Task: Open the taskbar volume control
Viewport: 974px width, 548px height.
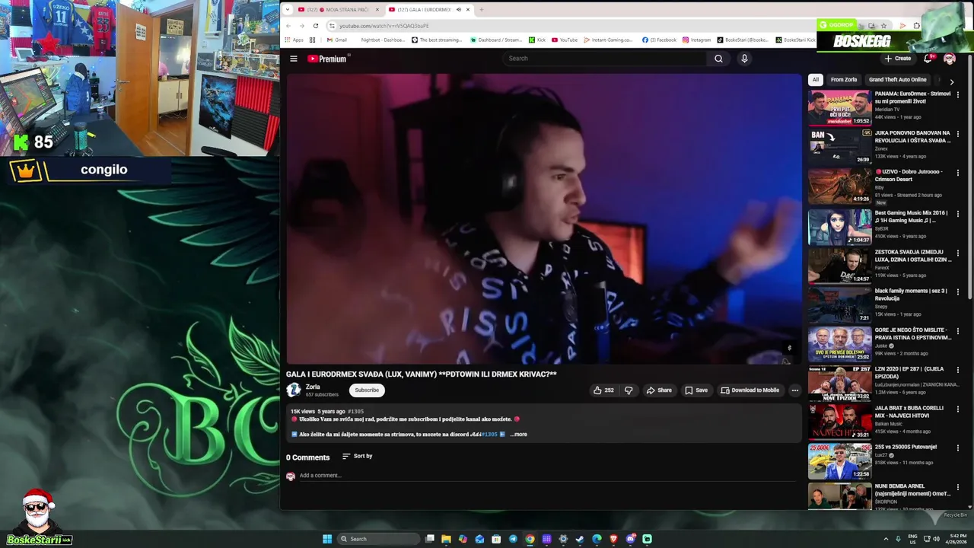Action: coord(937,539)
